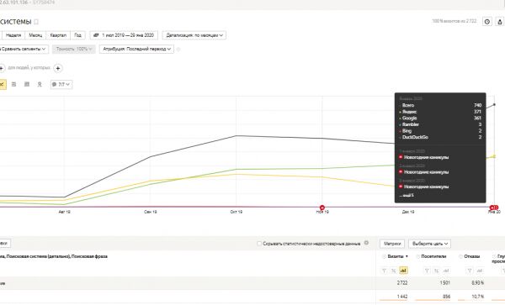Viewport: 505px width, 305px height.
Task: Click the bounce rate value 8,93 %
Action: click(477, 283)
